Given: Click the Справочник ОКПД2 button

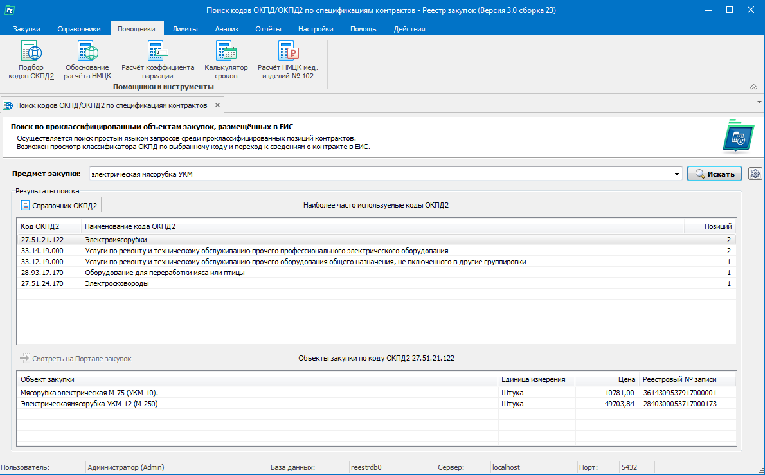Looking at the screenshot, I should (59, 205).
